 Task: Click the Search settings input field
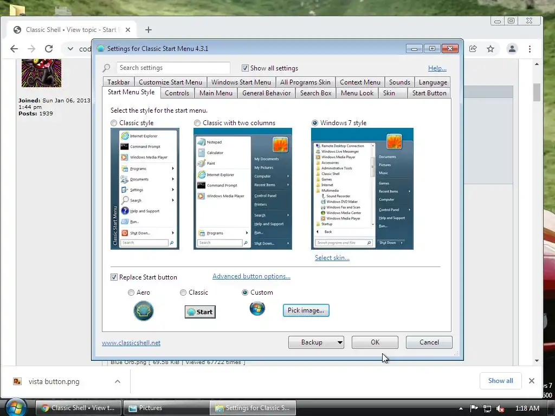click(173, 68)
